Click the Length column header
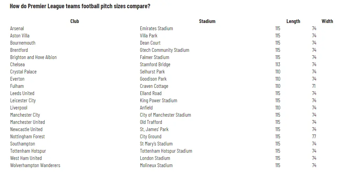Viewport: 342px width, 175px height. click(293, 21)
